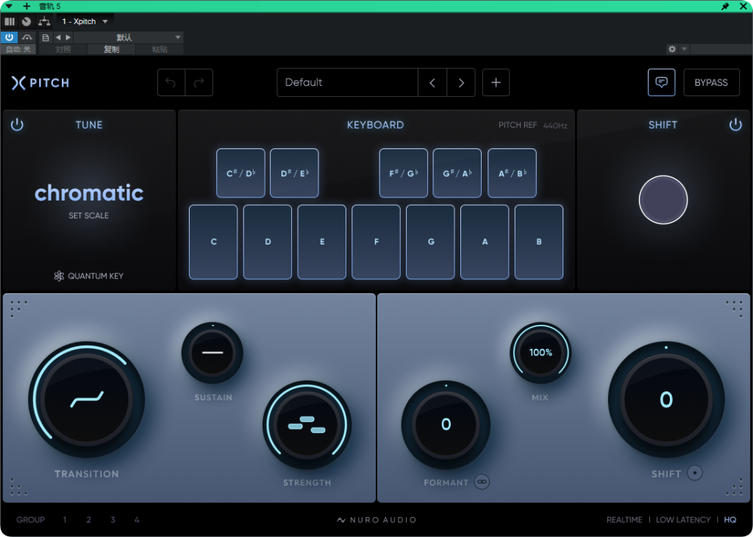Switch to REALTIME mode
The width and height of the screenshot is (753, 537).
coord(624,519)
